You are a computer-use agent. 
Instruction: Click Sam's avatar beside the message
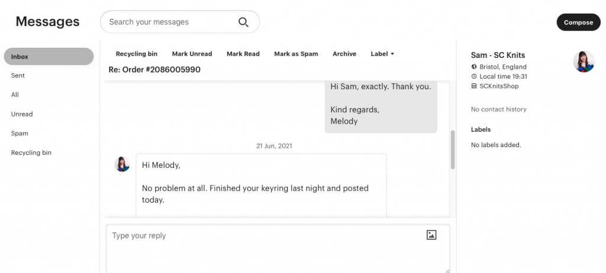[x=123, y=164]
